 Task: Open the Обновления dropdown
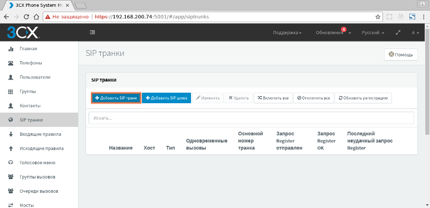pos(333,33)
